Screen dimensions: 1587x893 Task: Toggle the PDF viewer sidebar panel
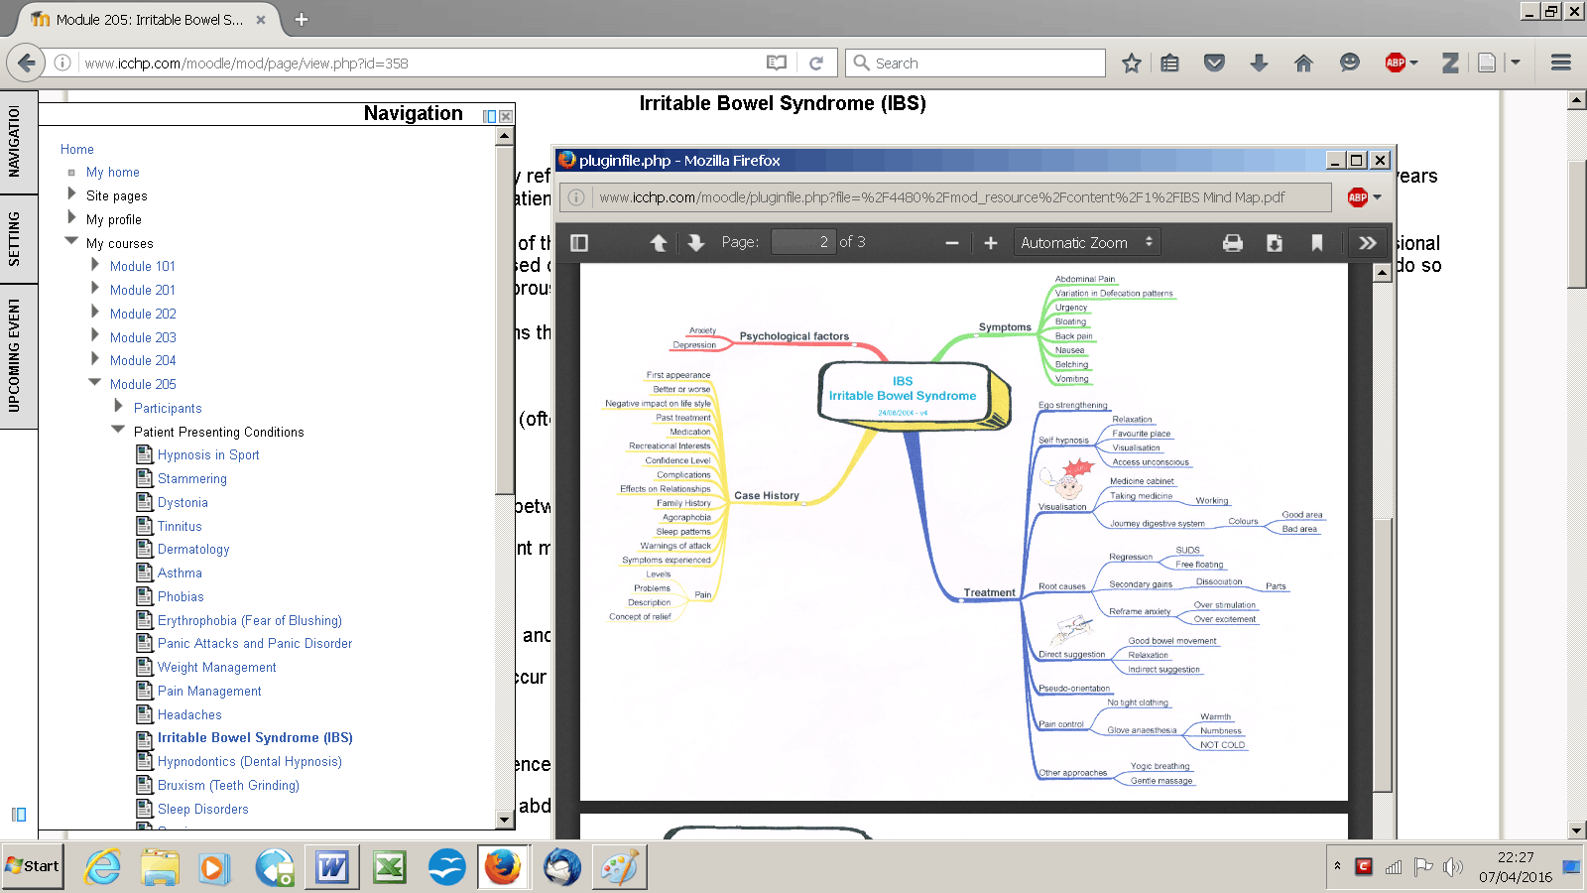click(x=579, y=241)
